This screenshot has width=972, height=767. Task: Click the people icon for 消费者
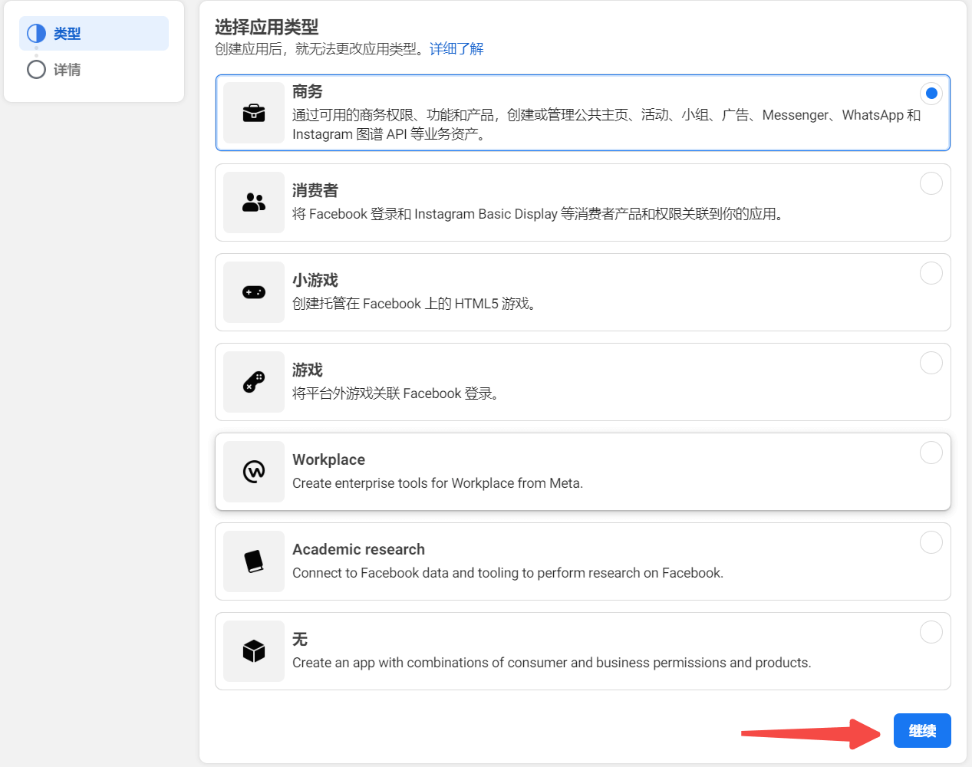pos(254,202)
